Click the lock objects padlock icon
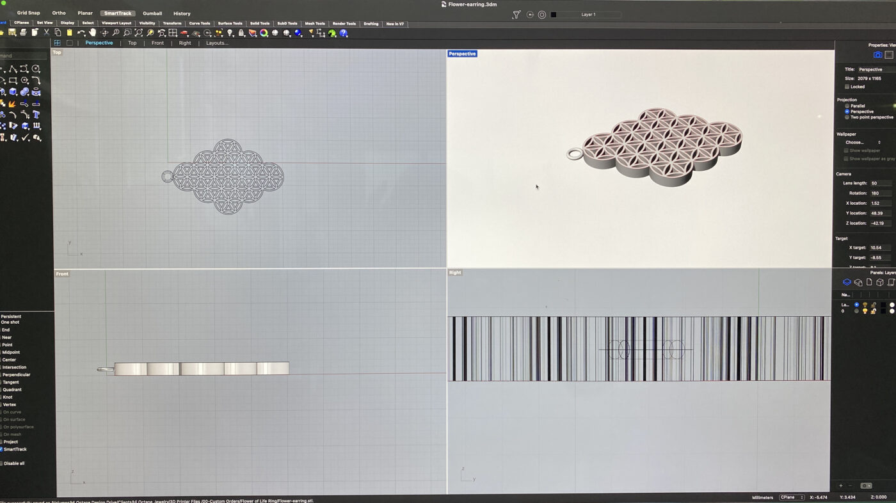Screen dimensions: 896x503 (241, 33)
